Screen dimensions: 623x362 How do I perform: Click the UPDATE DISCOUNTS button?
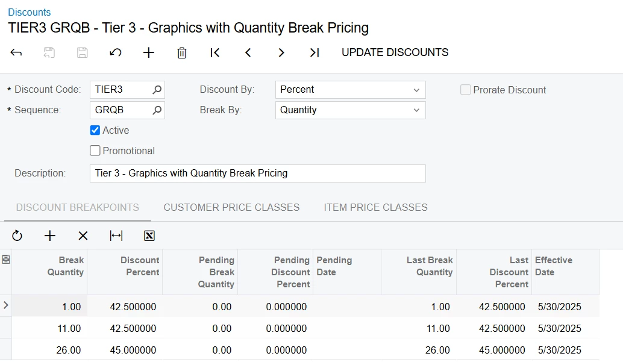click(x=395, y=52)
